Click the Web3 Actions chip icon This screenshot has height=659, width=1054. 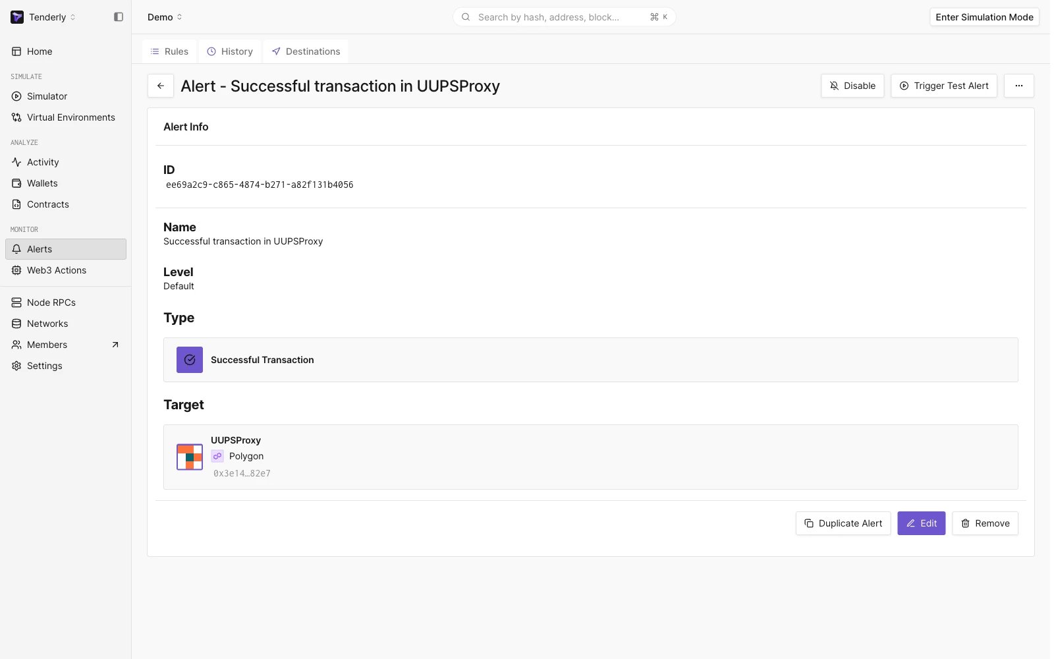tap(16, 270)
